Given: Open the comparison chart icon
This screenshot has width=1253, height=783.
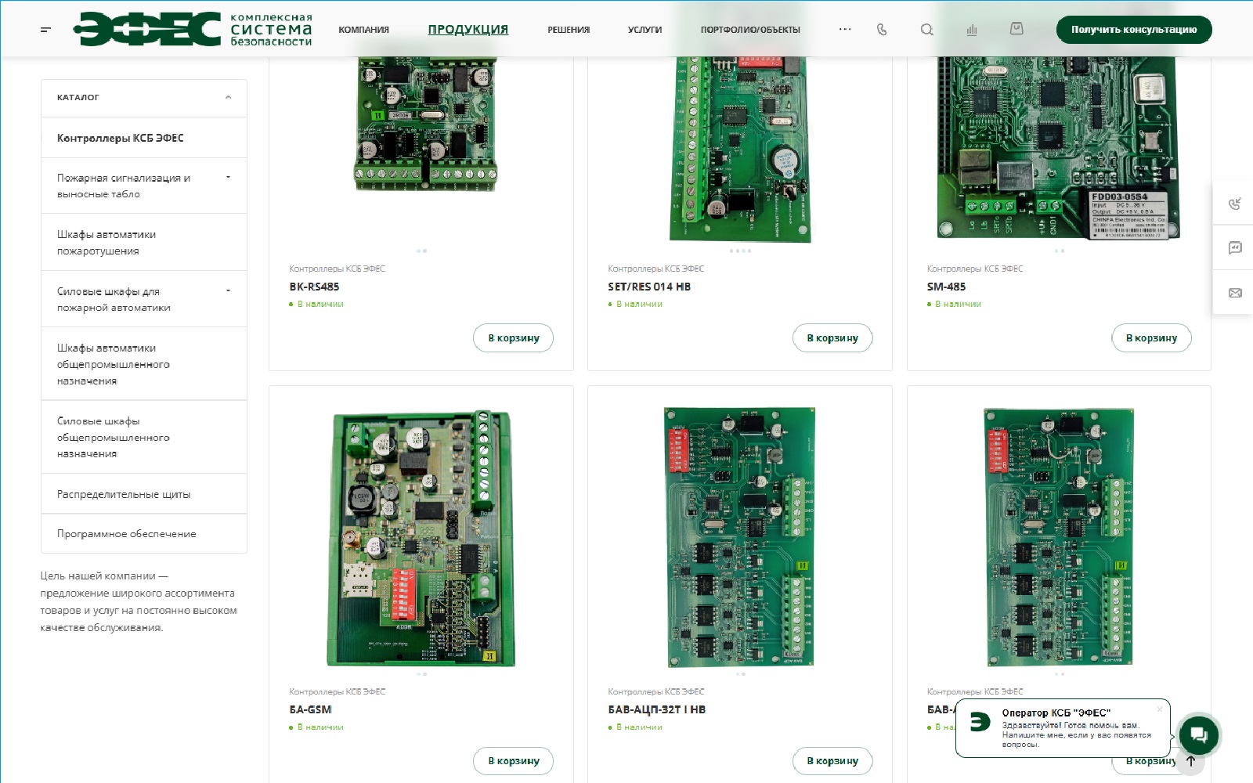Looking at the screenshot, I should click(972, 30).
